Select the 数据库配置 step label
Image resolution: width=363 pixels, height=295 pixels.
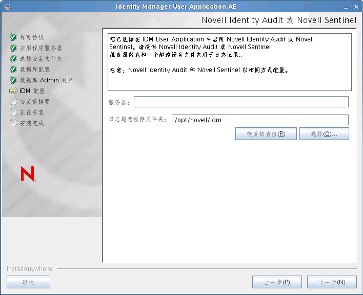35,69
